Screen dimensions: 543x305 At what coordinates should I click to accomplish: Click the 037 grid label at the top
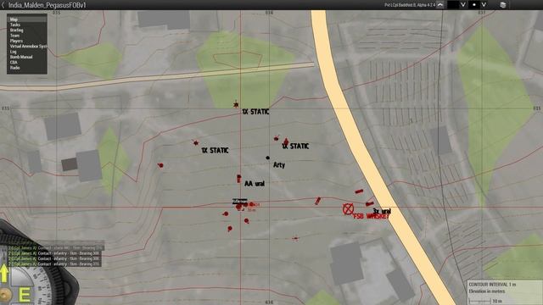(x=481, y=13)
